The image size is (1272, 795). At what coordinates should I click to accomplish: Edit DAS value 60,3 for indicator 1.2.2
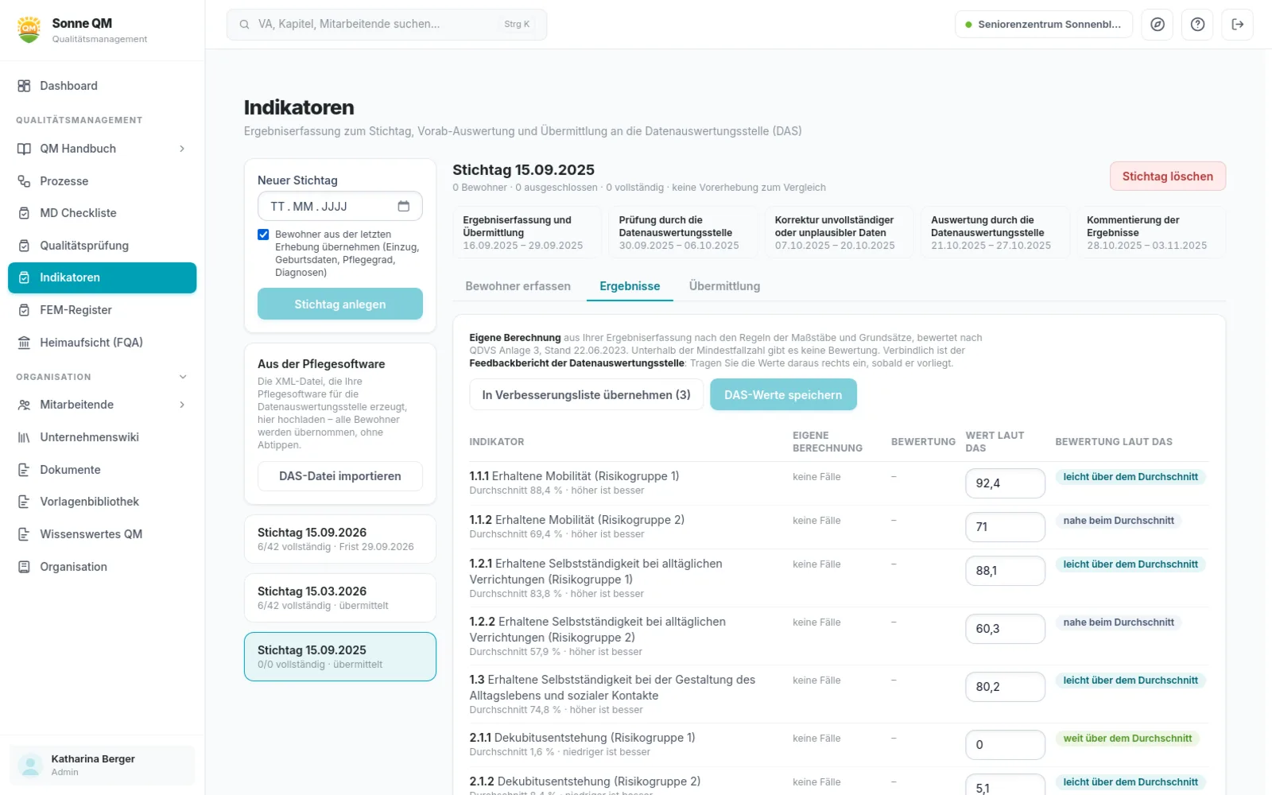coord(1005,629)
